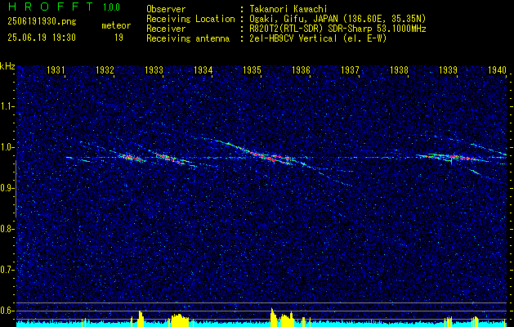Click the 1936 time axis marker

[301, 70]
